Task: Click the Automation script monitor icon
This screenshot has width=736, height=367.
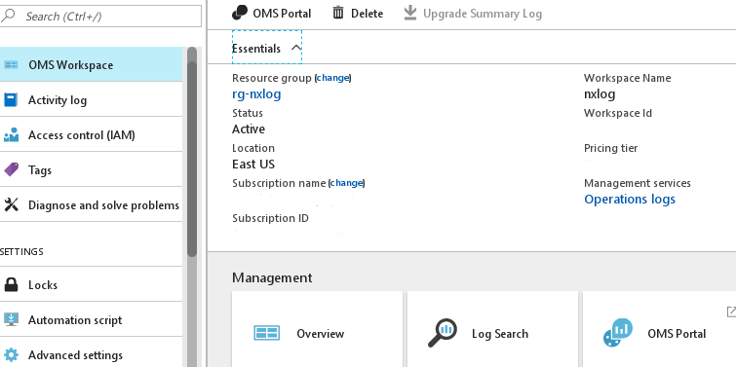Action: 11,319
